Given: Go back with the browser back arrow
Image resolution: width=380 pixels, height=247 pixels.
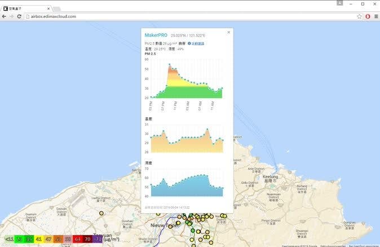Looking at the screenshot, I should [4, 16].
